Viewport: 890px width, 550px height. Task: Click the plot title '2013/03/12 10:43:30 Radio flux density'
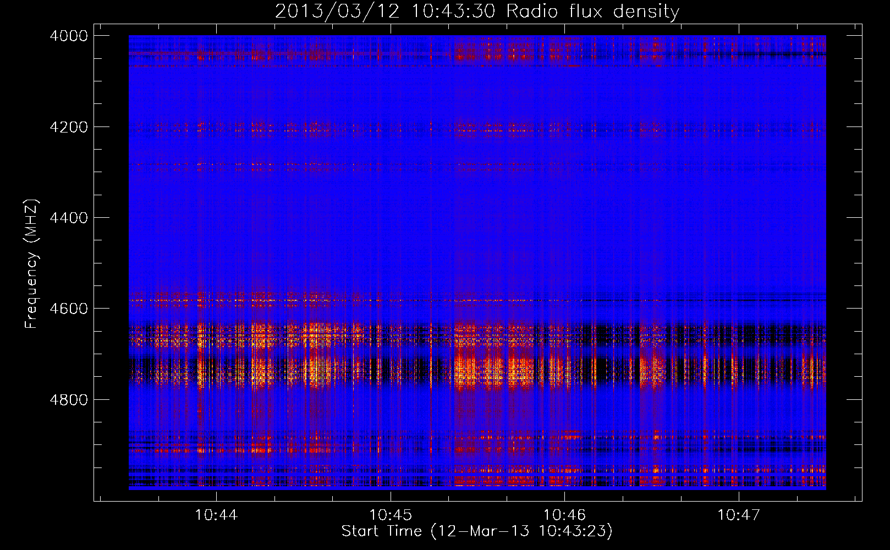pos(477,12)
